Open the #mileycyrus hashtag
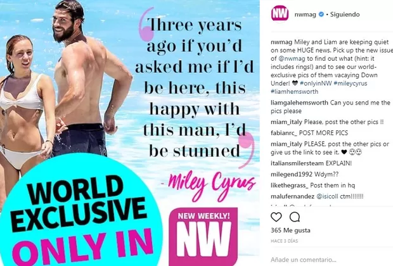The height and width of the screenshot is (266, 393). tap(351, 83)
